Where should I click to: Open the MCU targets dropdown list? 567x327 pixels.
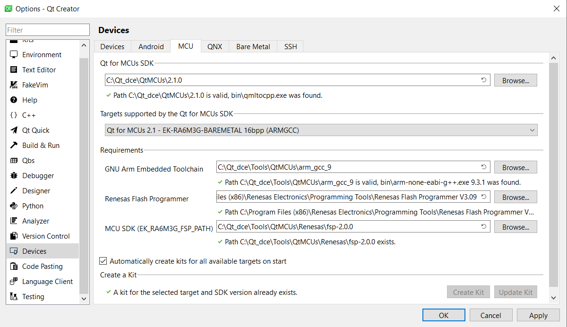click(x=321, y=130)
